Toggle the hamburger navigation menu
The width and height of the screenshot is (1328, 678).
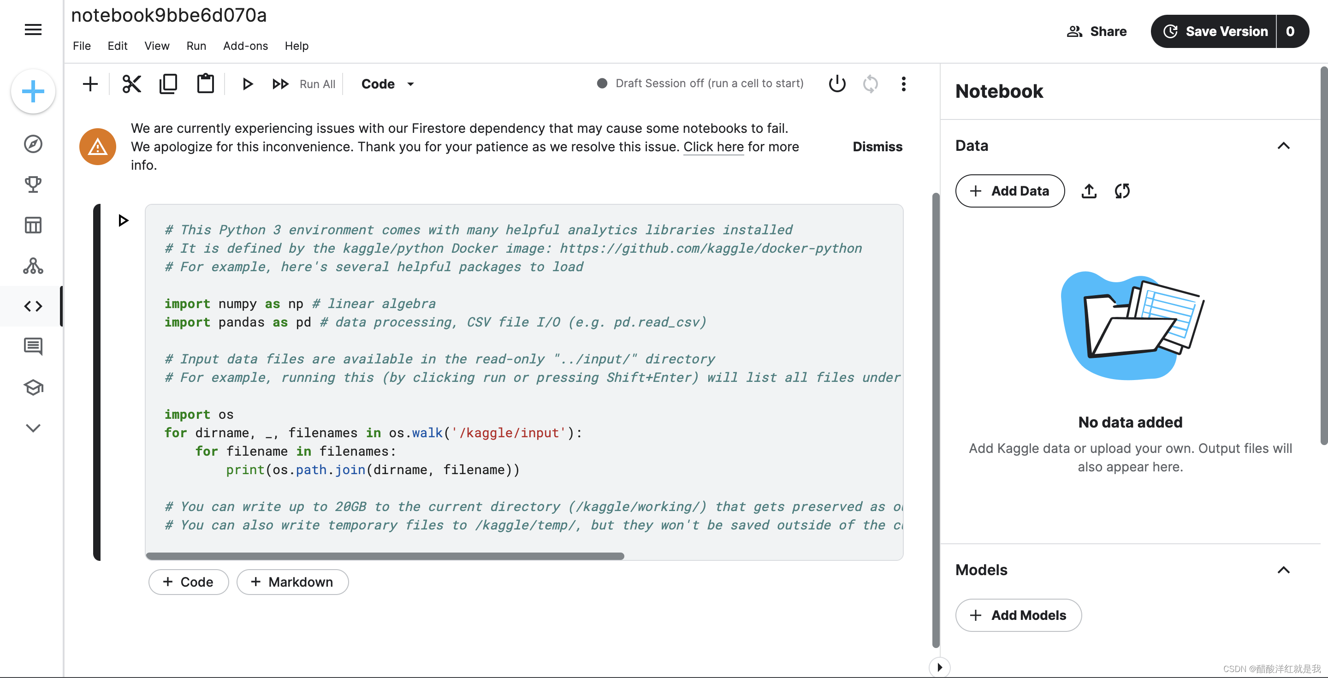point(33,30)
